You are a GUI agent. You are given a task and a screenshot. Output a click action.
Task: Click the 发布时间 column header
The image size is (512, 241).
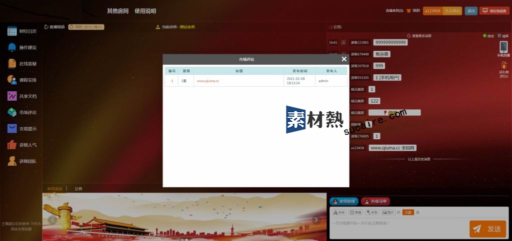(299, 71)
